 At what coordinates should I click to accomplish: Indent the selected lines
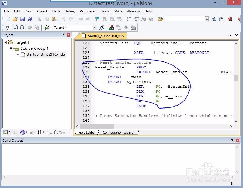pos(129,19)
